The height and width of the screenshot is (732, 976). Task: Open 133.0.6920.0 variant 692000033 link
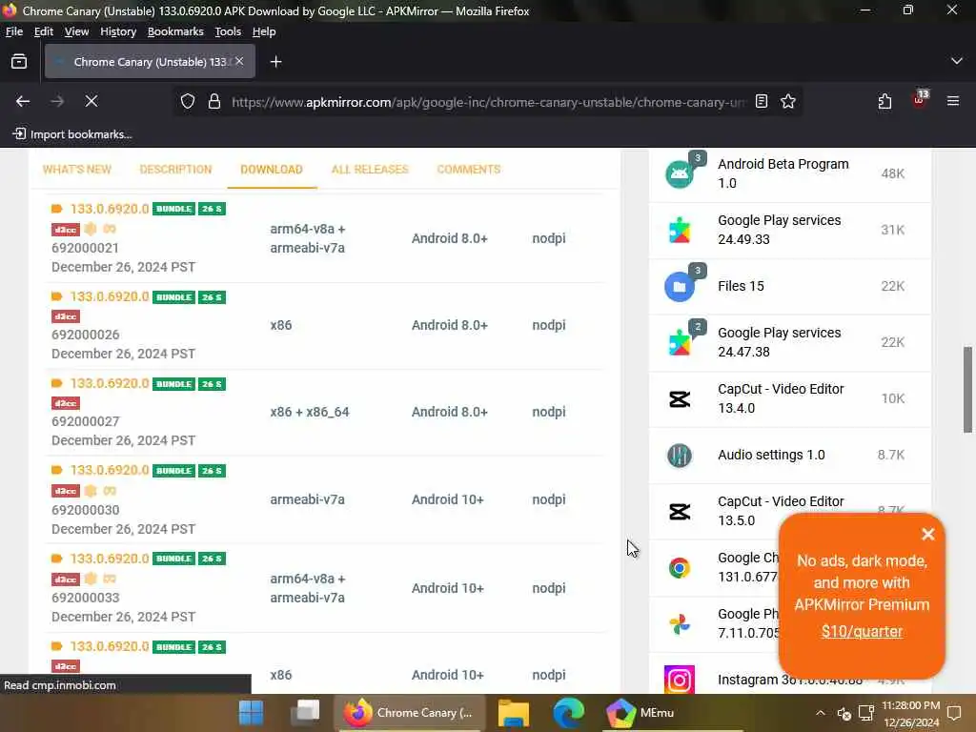(110, 559)
